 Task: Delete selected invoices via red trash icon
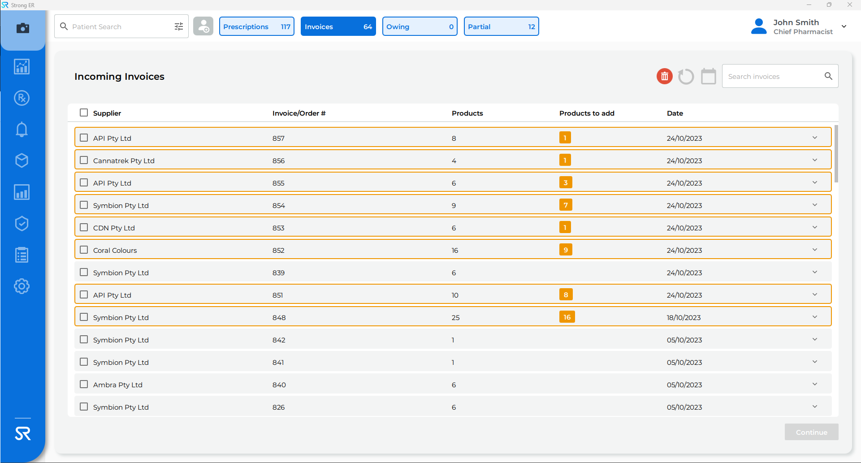pyautogui.click(x=664, y=76)
